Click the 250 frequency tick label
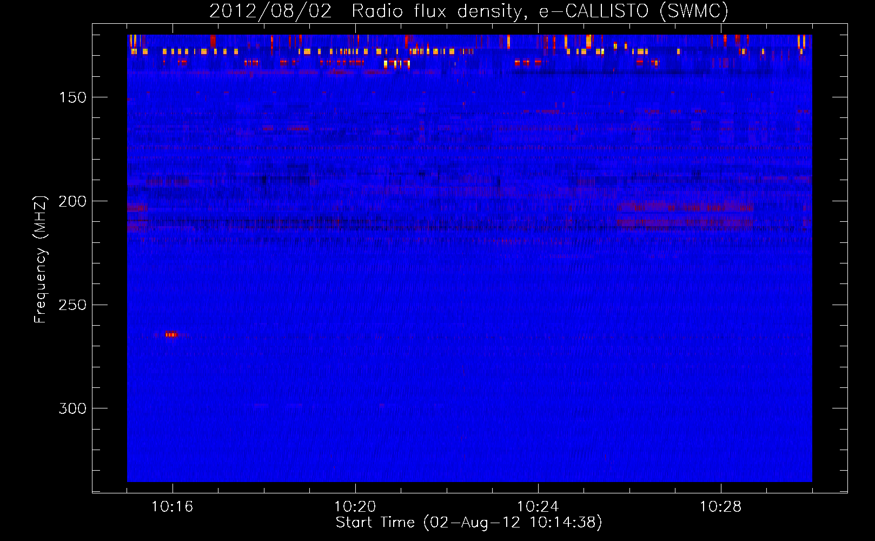875x541 pixels. (x=73, y=305)
